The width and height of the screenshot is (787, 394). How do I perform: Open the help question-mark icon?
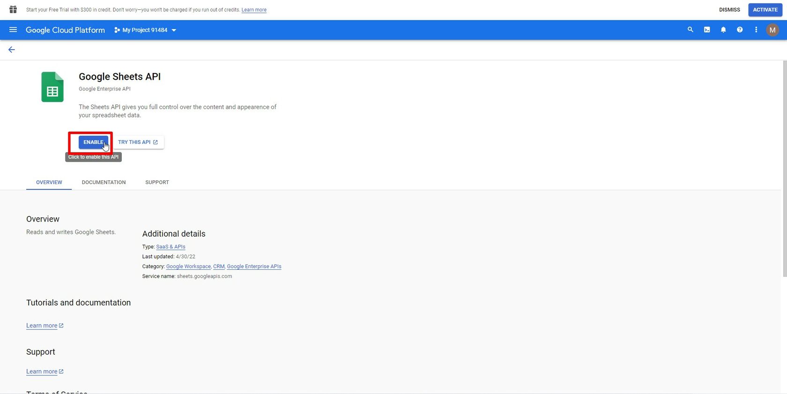tap(740, 30)
